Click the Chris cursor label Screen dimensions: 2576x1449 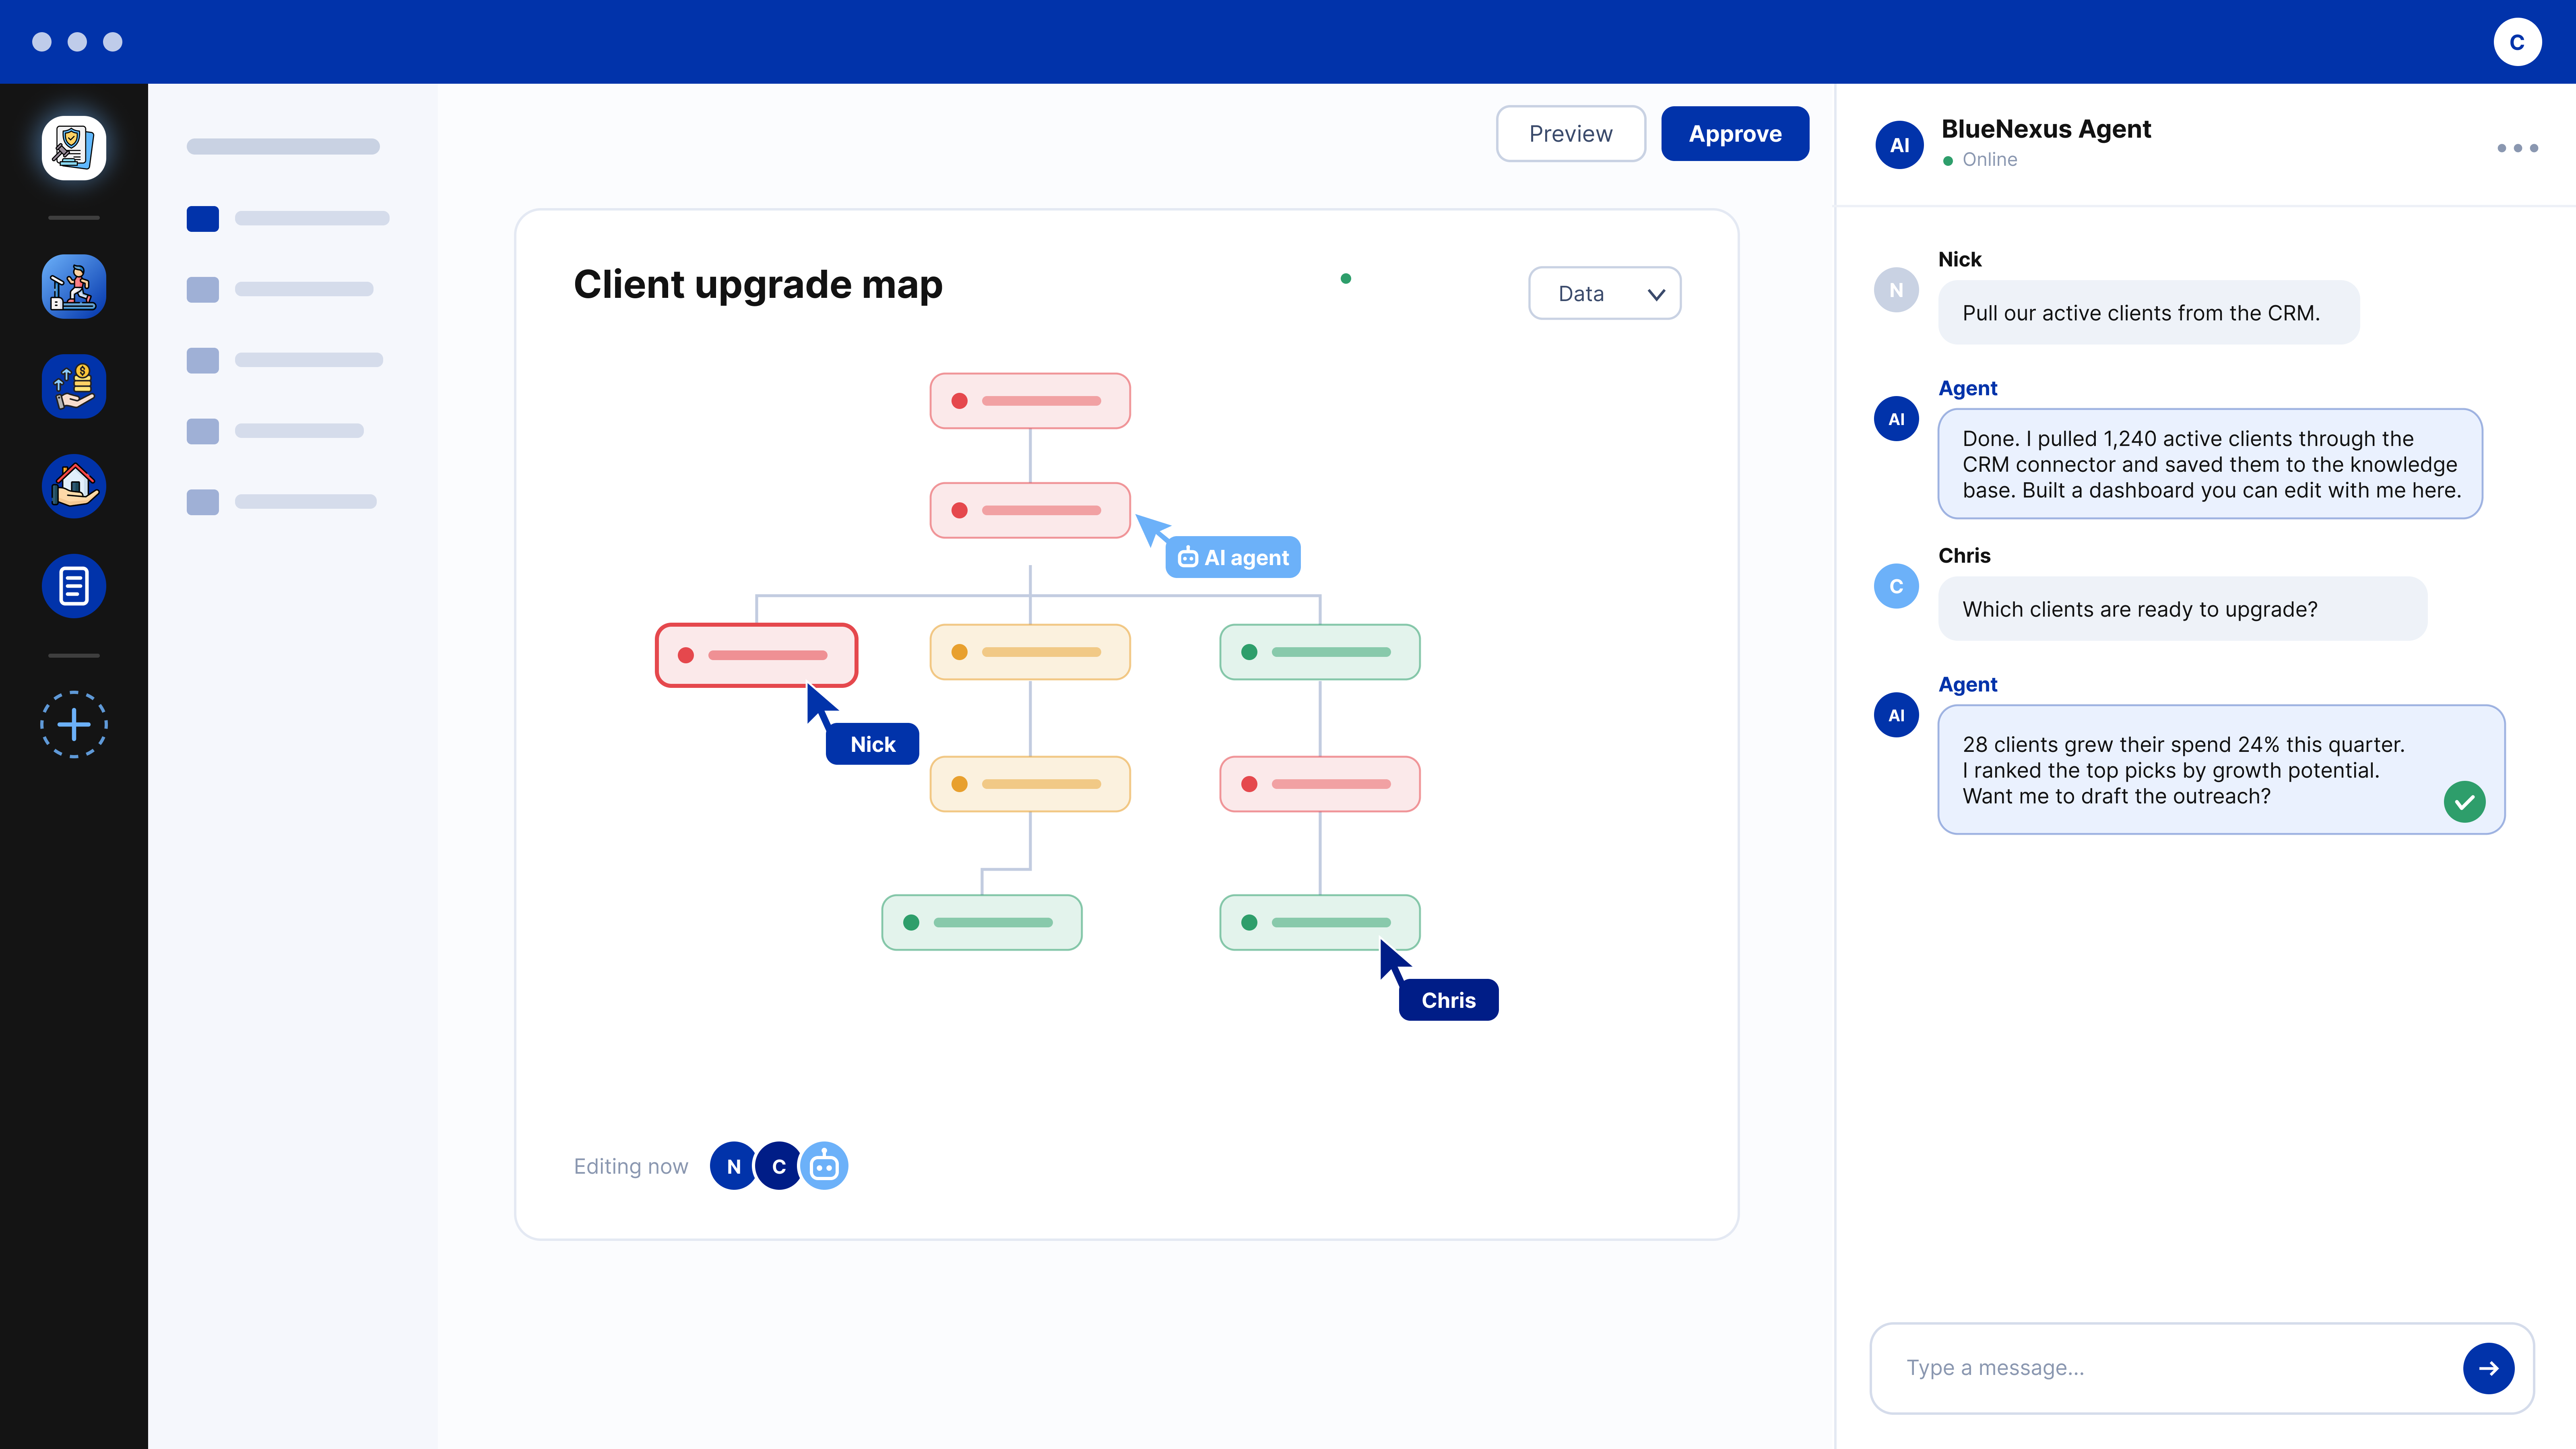(x=1448, y=1000)
